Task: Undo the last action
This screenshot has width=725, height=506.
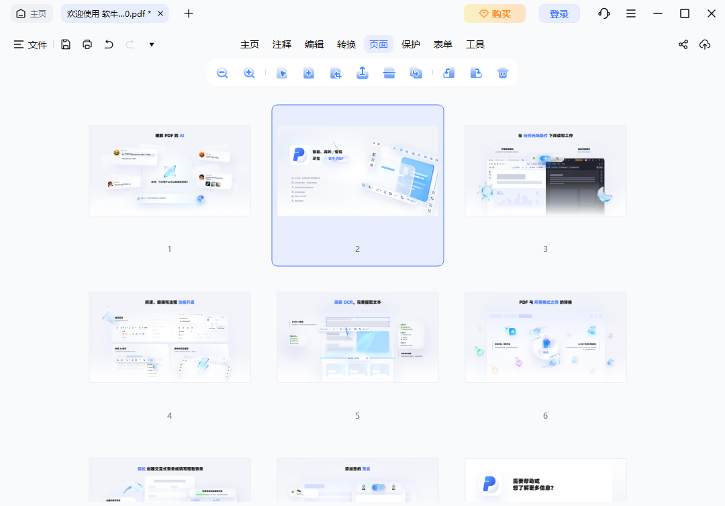Action: pos(109,44)
